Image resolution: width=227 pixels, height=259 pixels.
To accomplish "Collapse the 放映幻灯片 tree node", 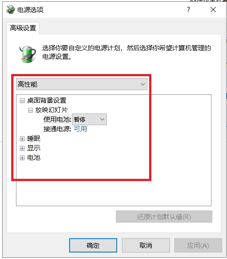I will [x=30, y=110].
